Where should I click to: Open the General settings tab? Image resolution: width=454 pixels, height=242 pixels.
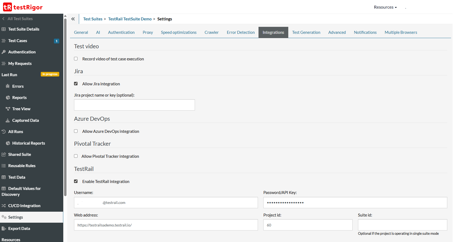tap(81, 32)
